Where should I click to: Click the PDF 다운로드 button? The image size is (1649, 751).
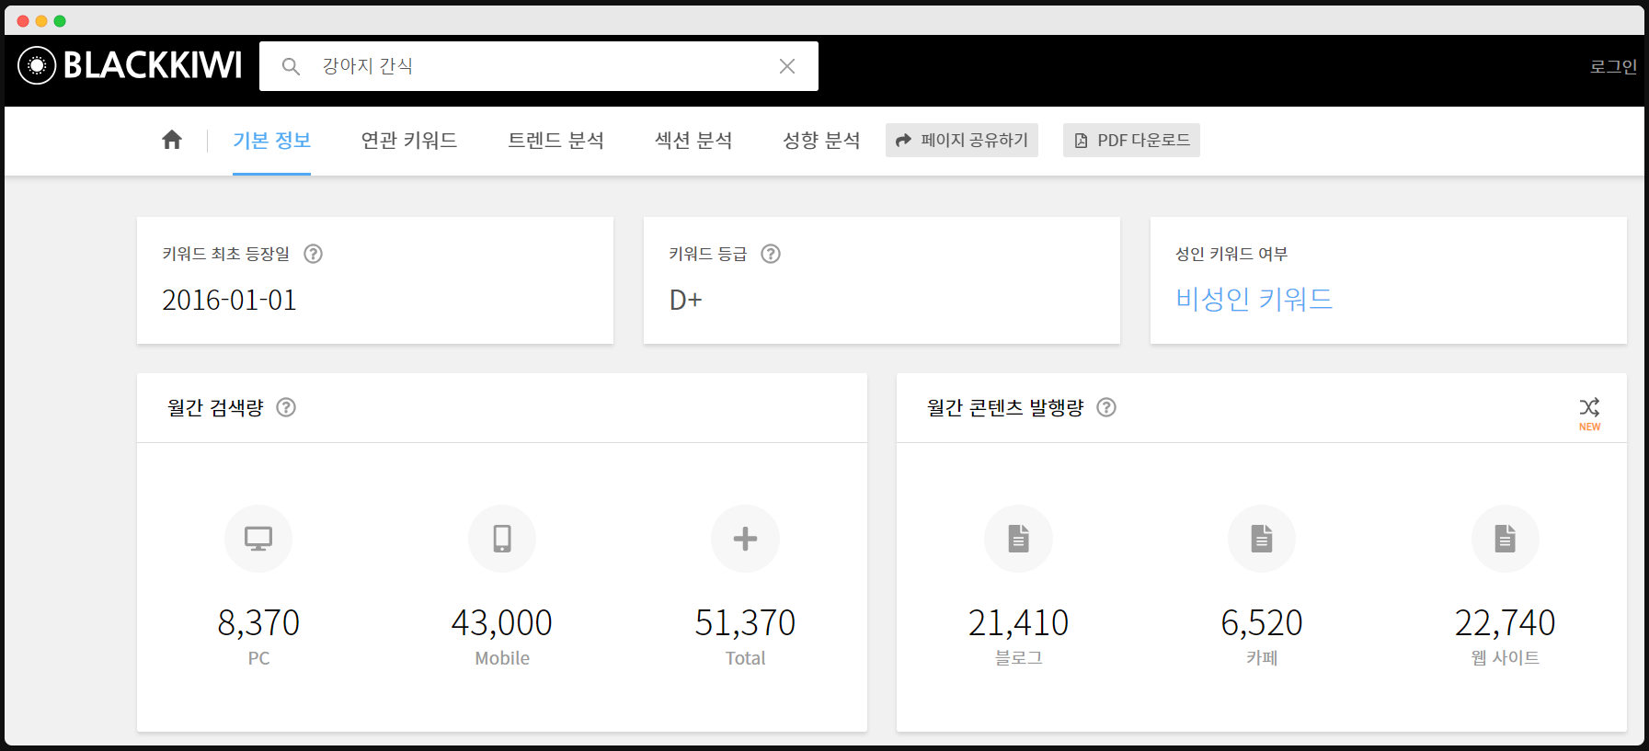tap(1131, 140)
